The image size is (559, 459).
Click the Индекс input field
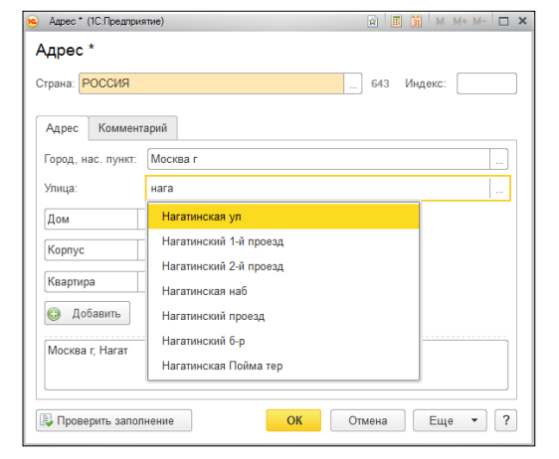tap(486, 83)
